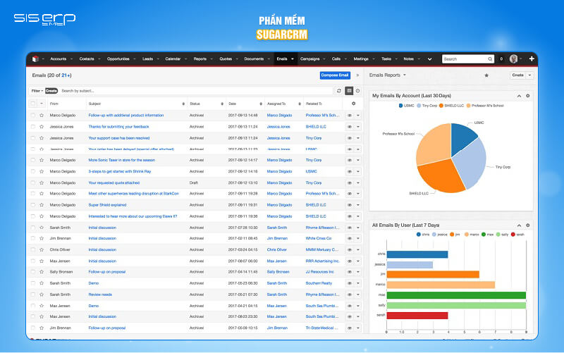
Task: Open the Filter dropdown
Action: pyautogui.click(x=37, y=91)
